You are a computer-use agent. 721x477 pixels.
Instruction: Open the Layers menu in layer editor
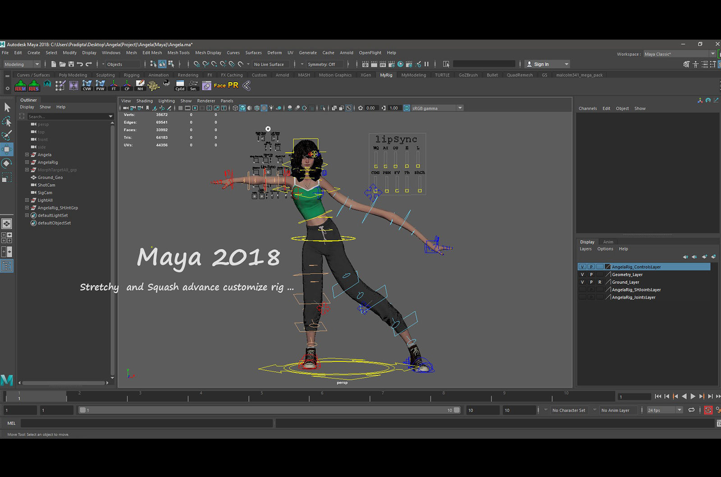[x=585, y=249]
